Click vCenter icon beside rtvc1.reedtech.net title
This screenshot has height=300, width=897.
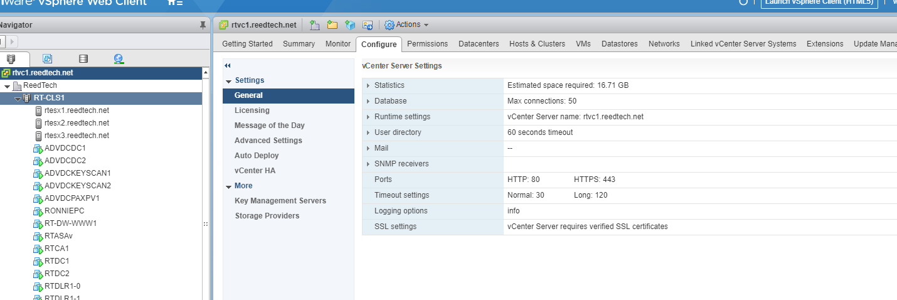[x=224, y=25]
